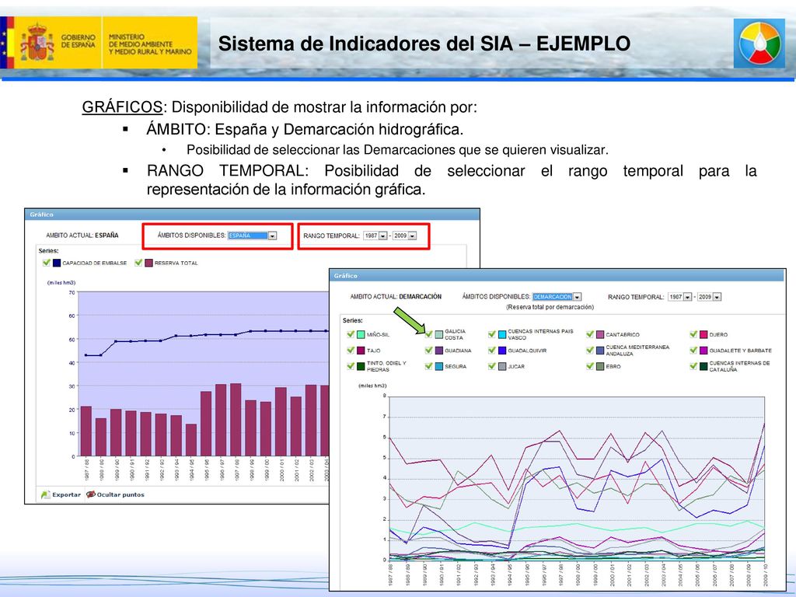Click the Ministerio de Medio Ambiente logo text

[150, 44]
